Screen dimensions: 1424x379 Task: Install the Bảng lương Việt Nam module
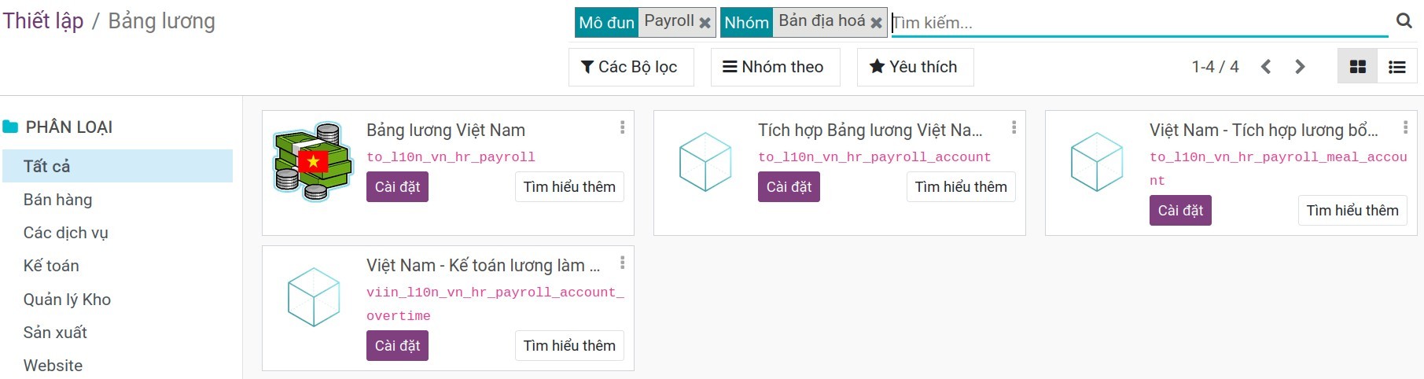pyautogui.click(x=397, y=187)
